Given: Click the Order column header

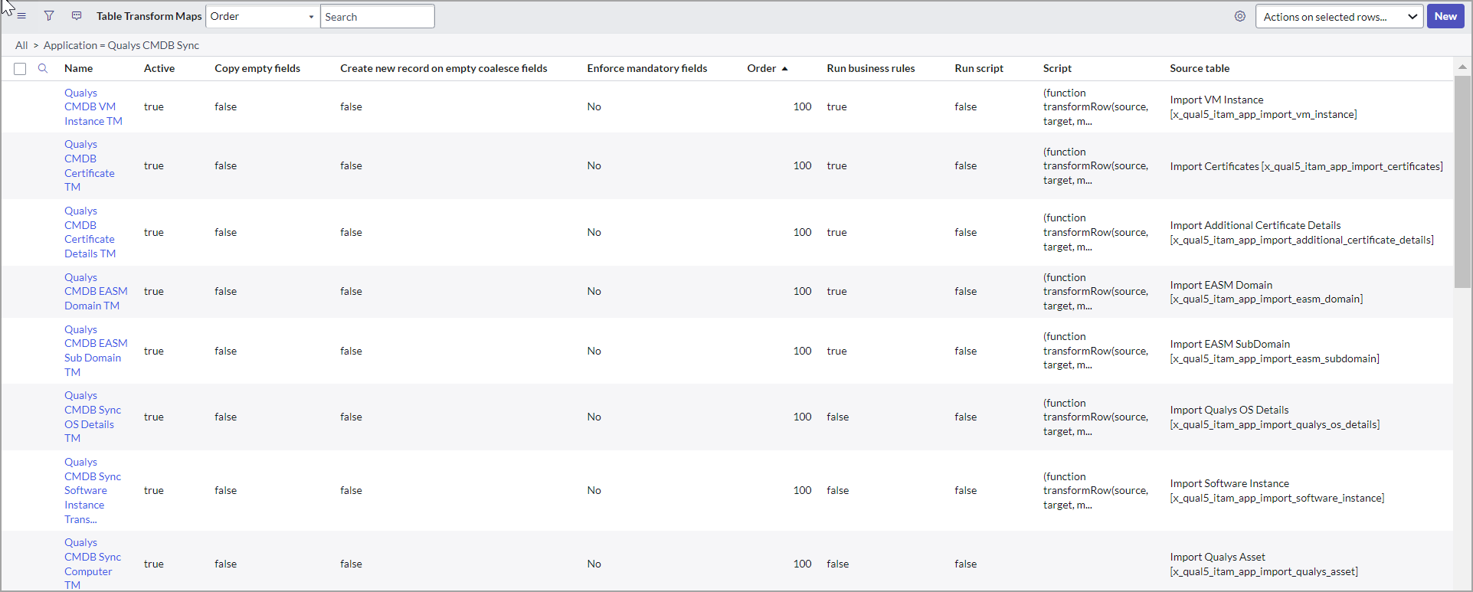Looking at the screenshot, I should coord(761,68).
